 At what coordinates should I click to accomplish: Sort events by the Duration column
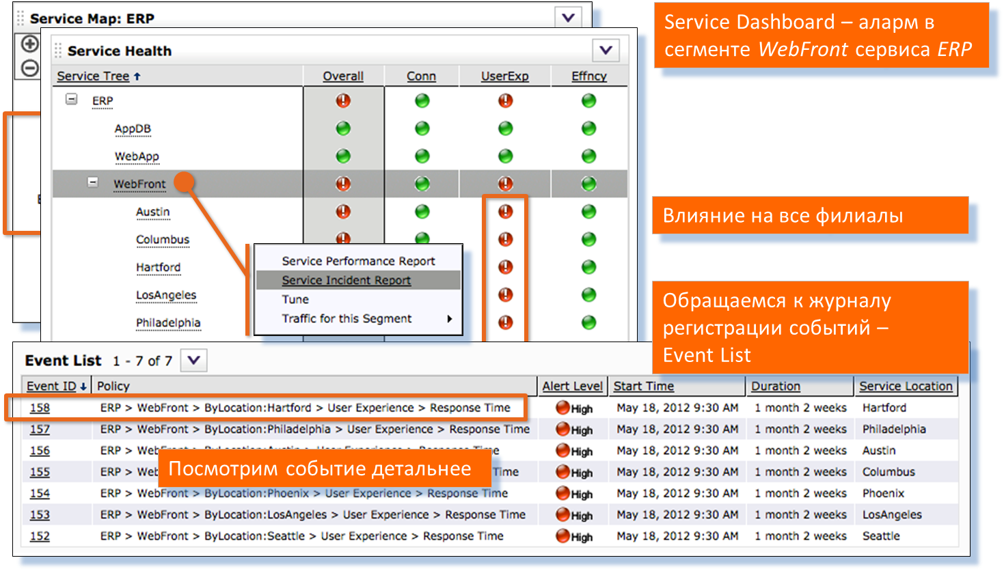(776, 386)
